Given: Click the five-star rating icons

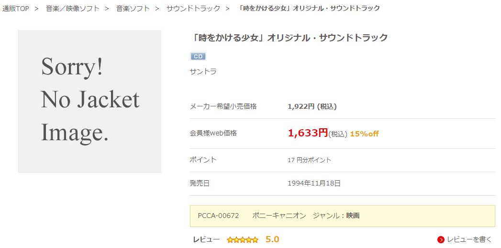Looking at the screenshot, I should [243, 240].
